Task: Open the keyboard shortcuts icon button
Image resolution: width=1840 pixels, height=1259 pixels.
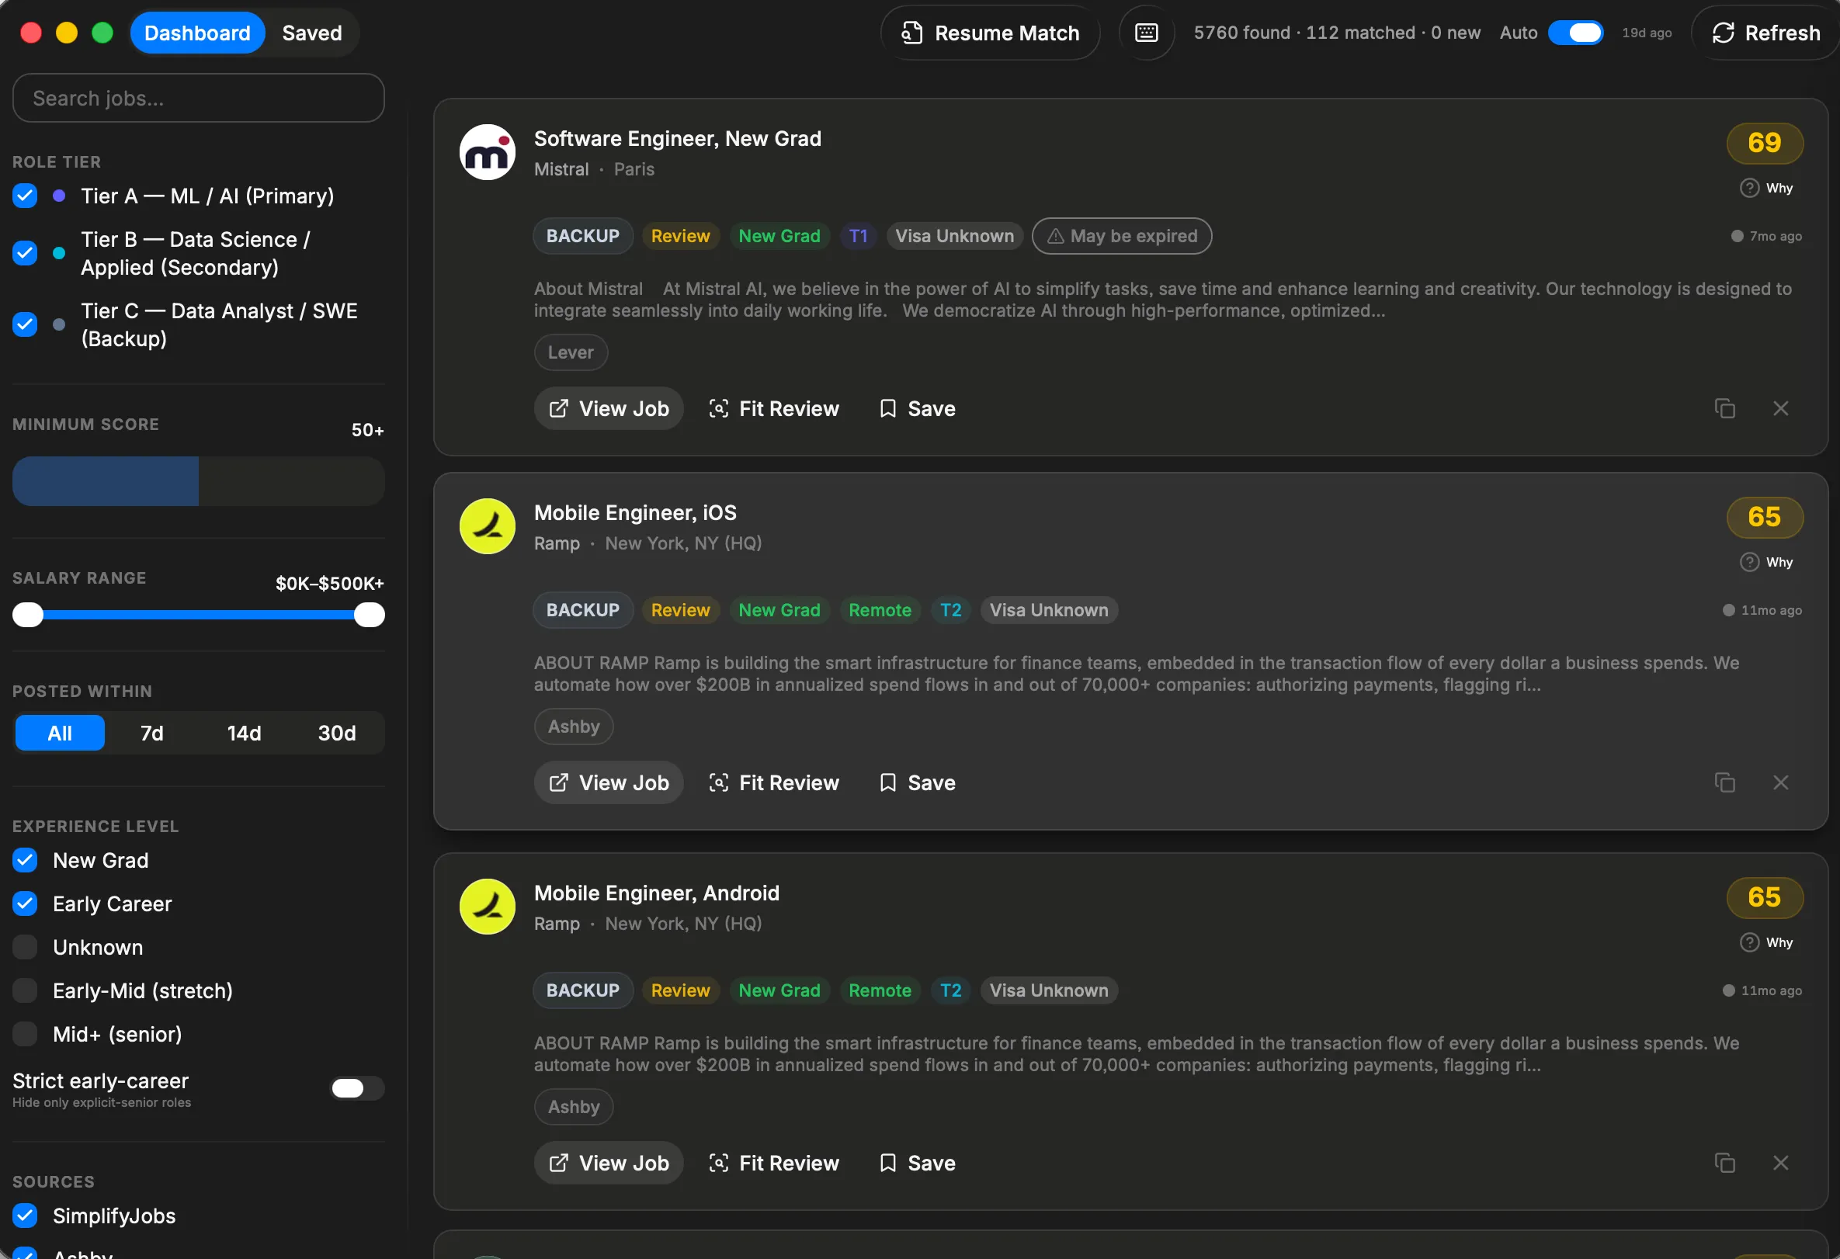Action: [1146, 33]
